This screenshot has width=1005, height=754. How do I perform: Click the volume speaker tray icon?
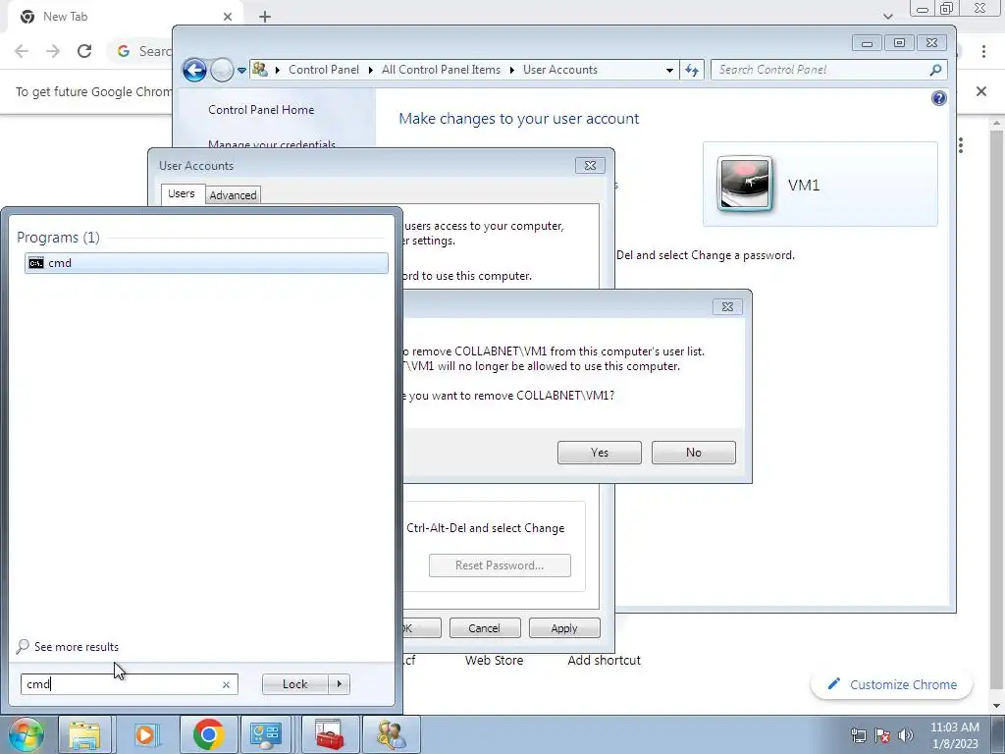906,735
